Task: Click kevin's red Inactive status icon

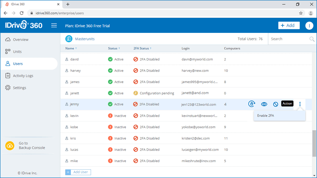Action: point(110,116)
